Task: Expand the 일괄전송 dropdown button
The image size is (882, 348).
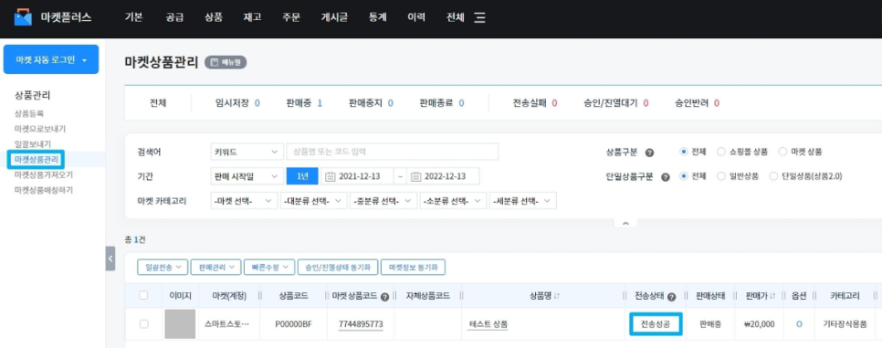Action: [163, 267]
